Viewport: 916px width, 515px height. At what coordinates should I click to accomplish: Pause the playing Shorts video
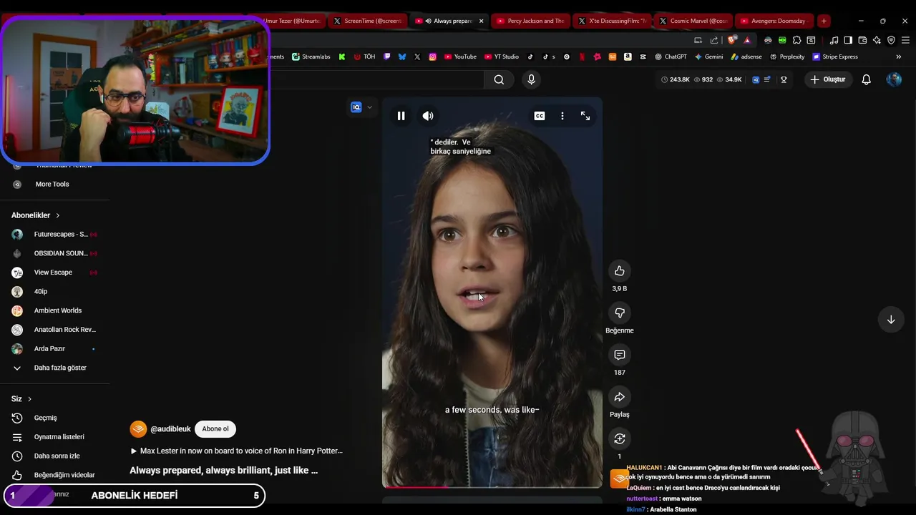tap(401, 116)
